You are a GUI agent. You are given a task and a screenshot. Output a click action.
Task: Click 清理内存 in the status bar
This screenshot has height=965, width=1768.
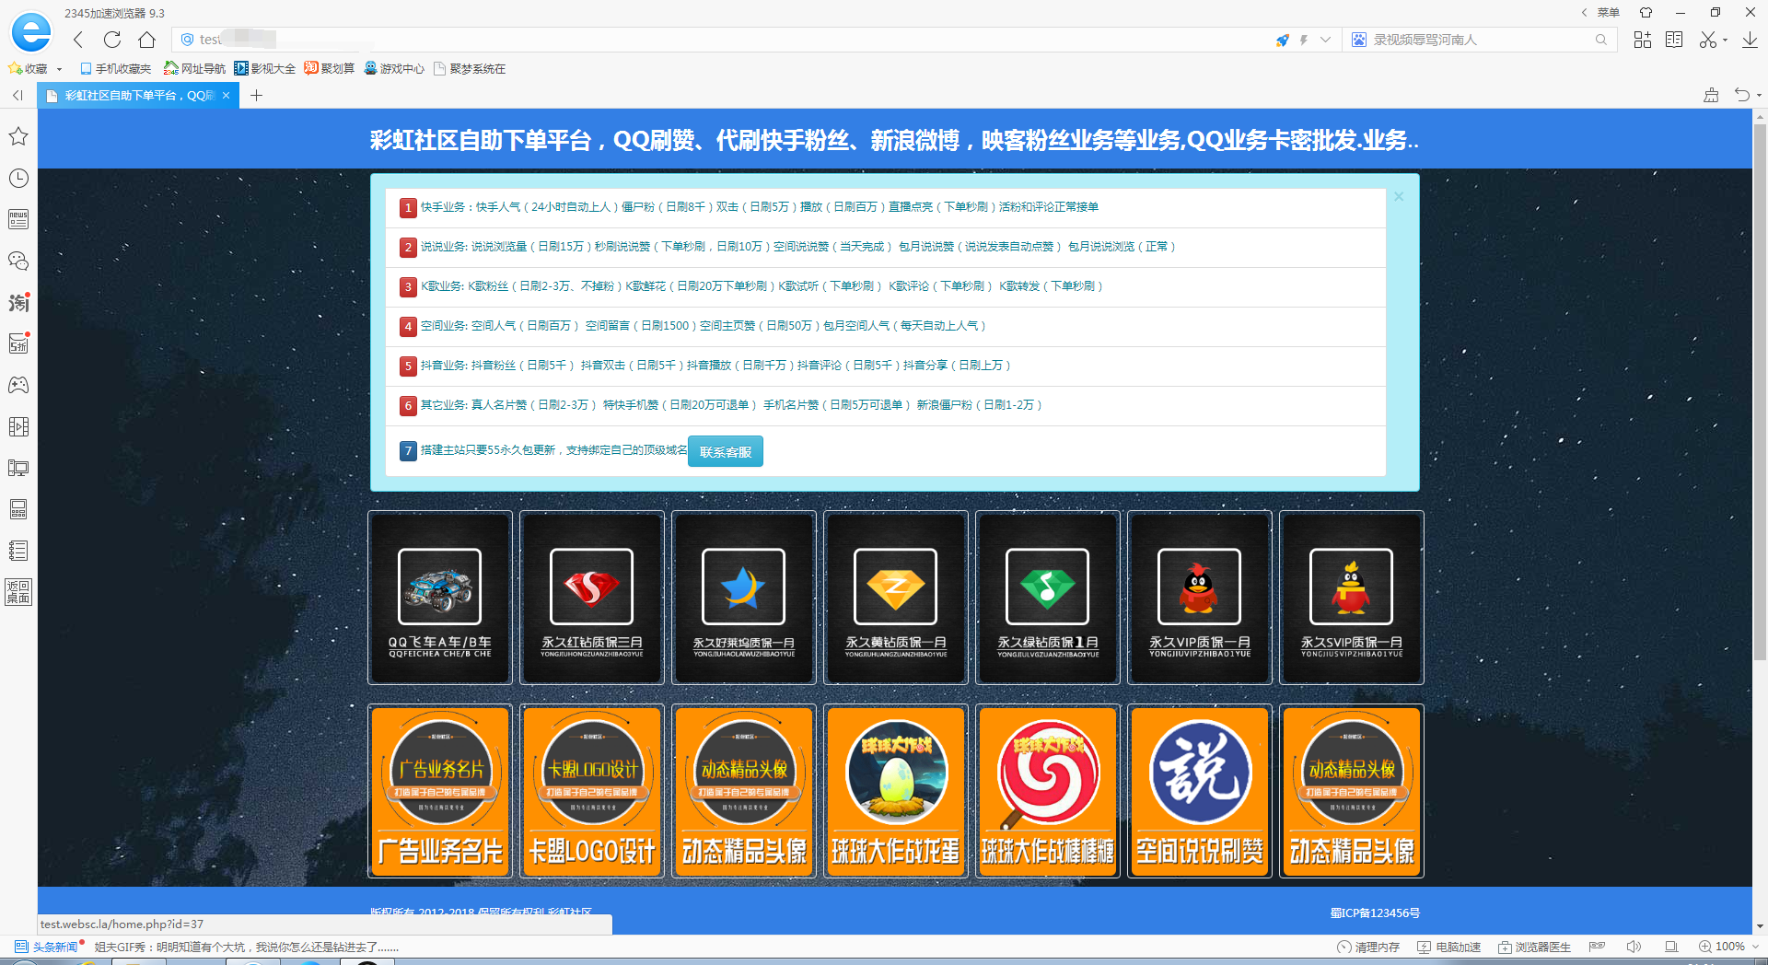point(1368,947)
